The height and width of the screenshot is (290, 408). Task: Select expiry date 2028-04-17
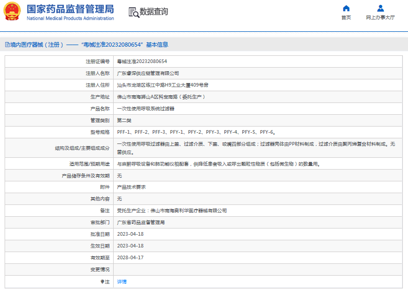(131, 257)
